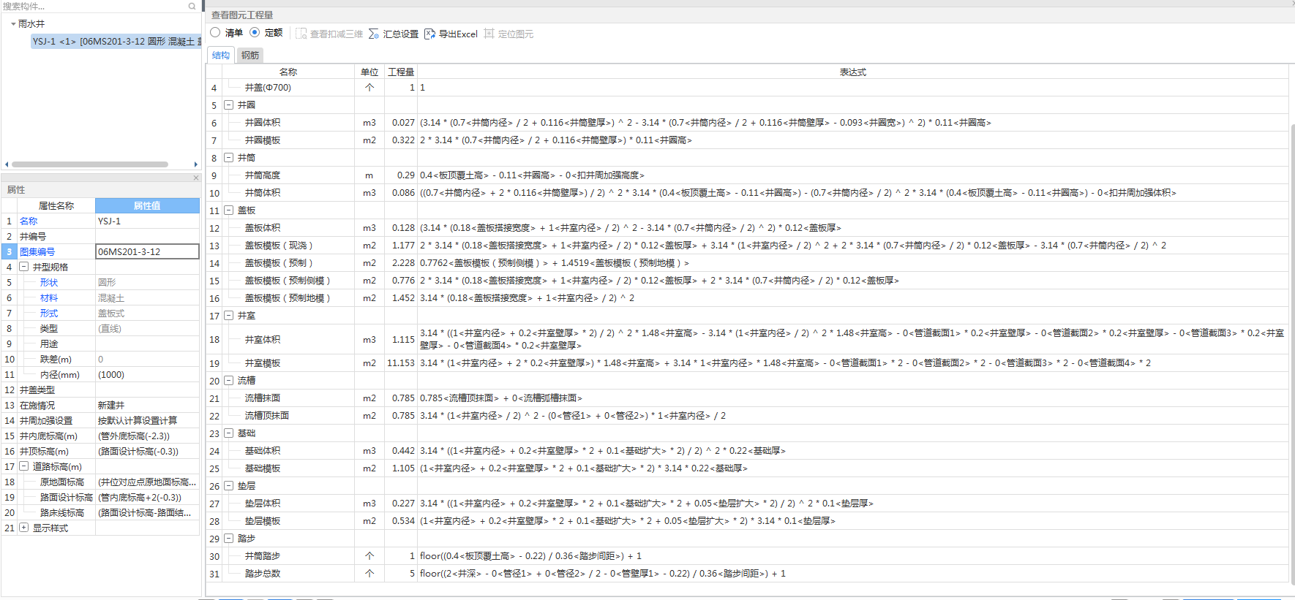Click the 属性名称 column header

(56, 205)
